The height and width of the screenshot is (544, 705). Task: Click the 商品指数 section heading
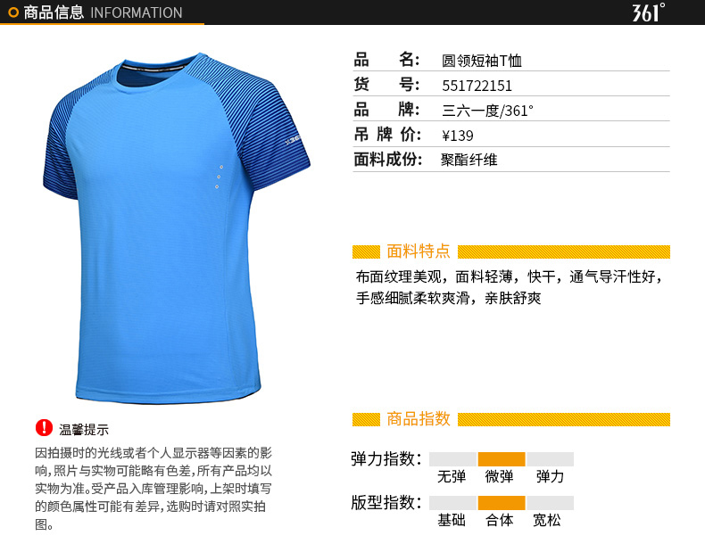coord(419,418)
